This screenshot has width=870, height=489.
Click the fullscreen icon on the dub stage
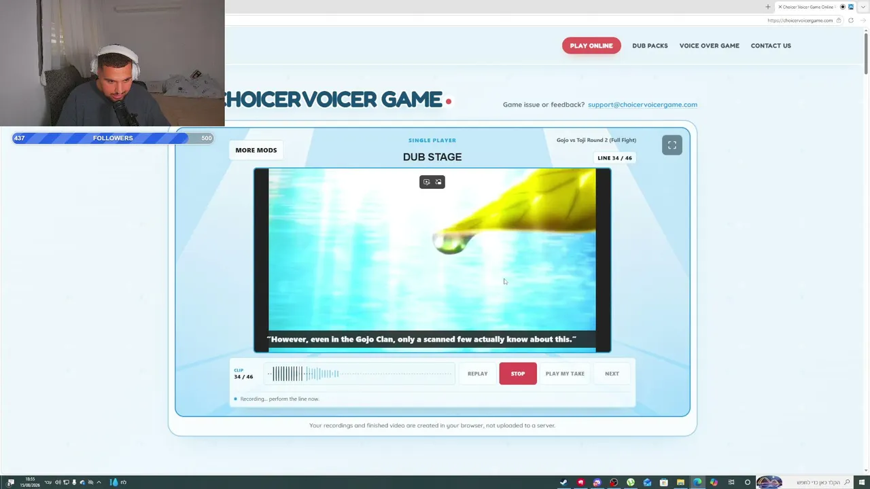coord(672,145)
